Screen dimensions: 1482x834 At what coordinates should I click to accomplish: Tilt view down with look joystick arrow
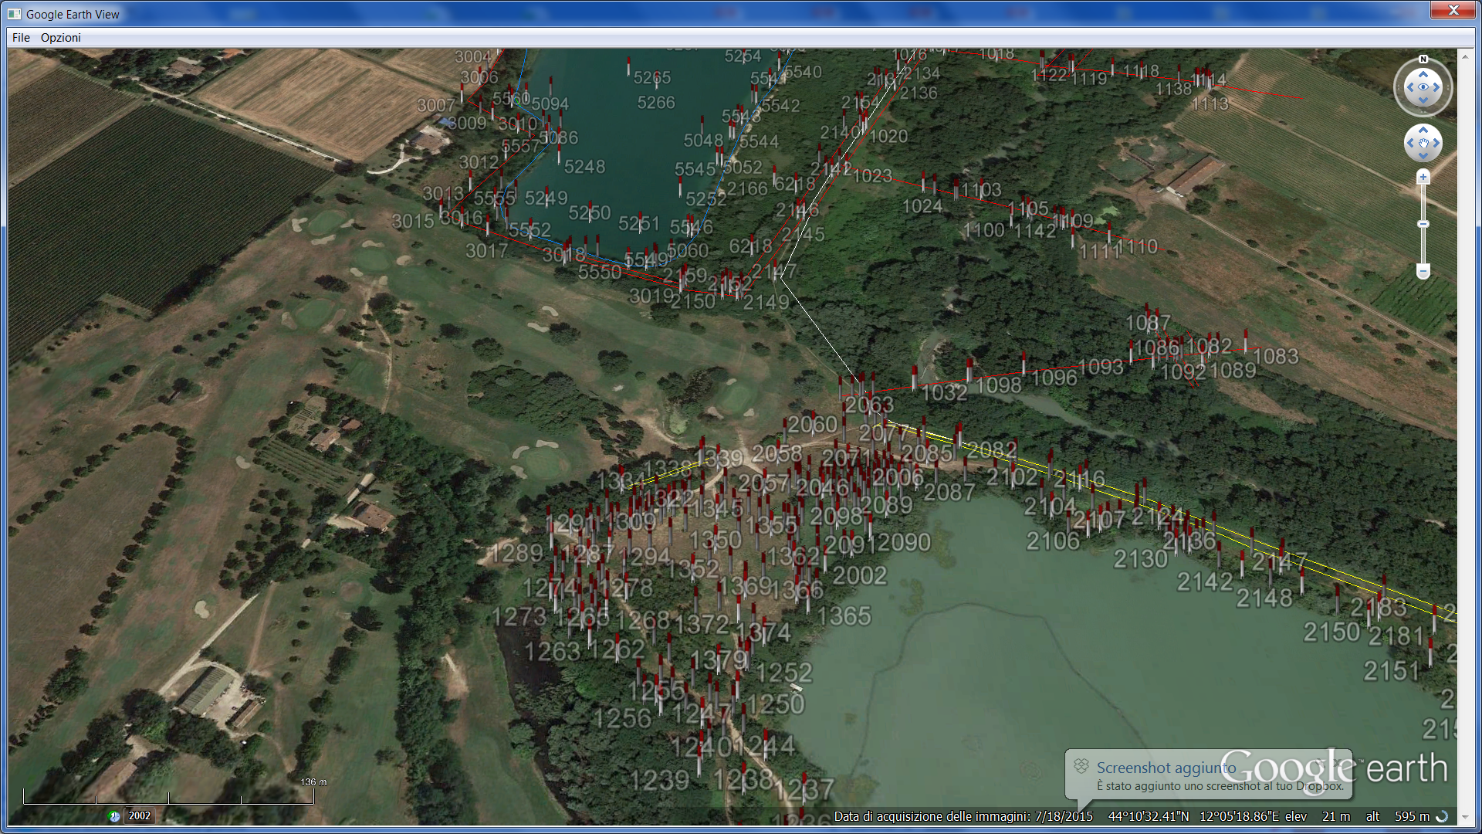coord(1423,100)
